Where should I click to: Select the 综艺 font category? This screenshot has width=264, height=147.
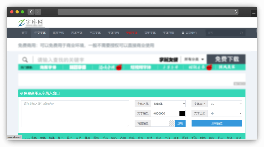point(114,138)
